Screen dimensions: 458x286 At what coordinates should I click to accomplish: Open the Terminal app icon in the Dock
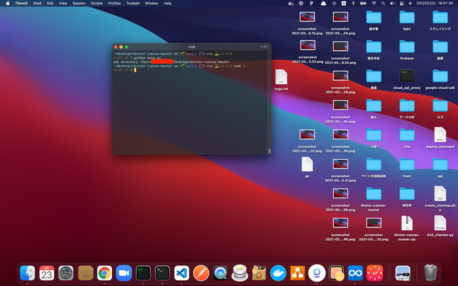click(x=163, y=273)
